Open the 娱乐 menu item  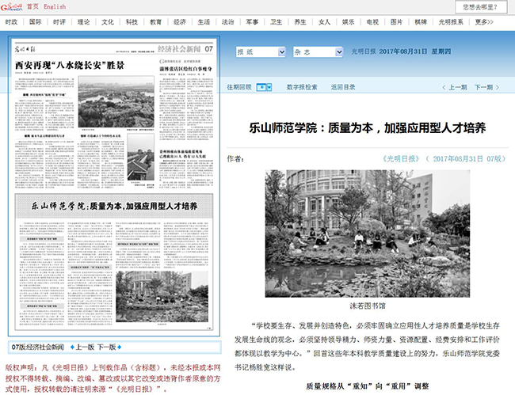[348, 22]
